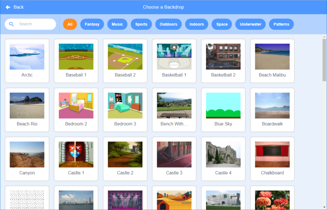Select the Basketball 2 backdrop thumbnail
Screen dimensions: 327x210
(223, 57)
